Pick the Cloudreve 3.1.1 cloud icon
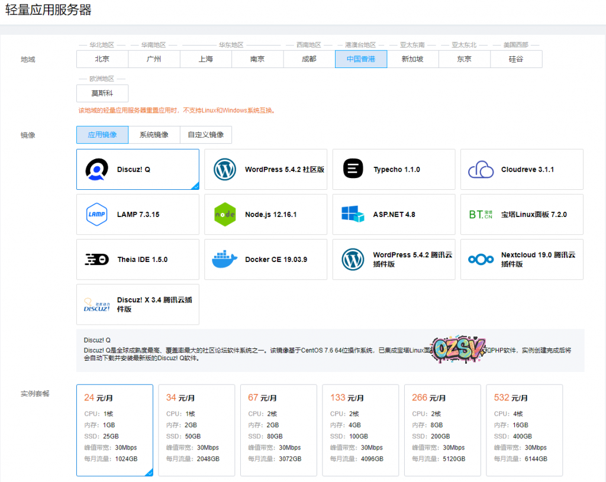This screenshot has width=606, height=482. click(481, 170)
